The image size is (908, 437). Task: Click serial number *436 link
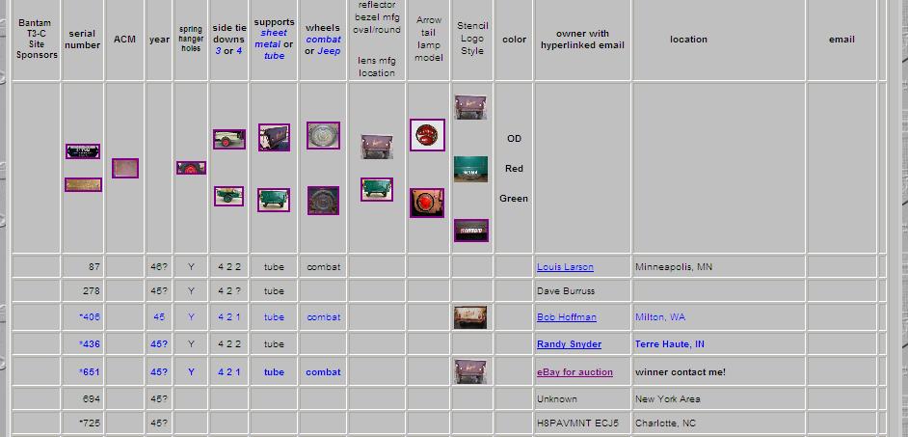coord(90,344)
